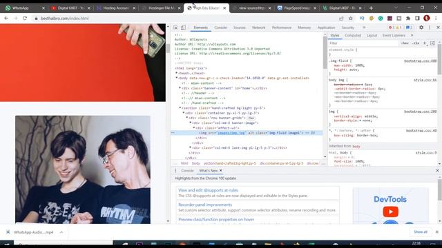The height and width of the screenshot is (248, 442).
Task: Click the blue issues count badge
Action: (409, 28)
